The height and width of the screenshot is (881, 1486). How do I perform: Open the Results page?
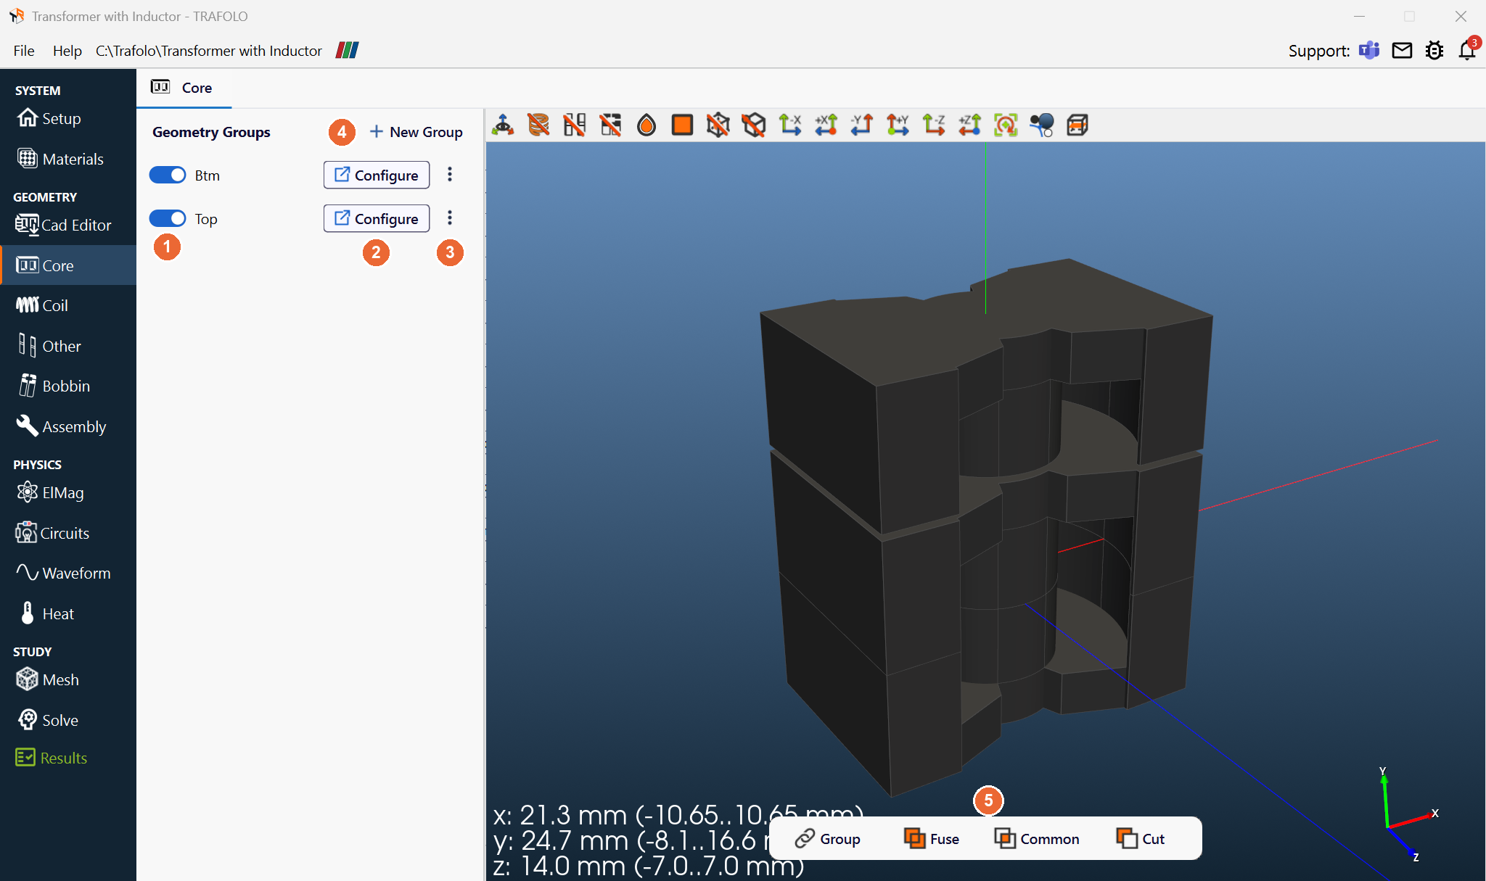[x=68, y=758]
